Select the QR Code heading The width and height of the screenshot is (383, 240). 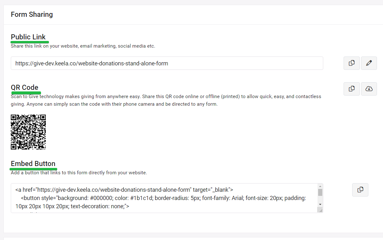point(24,88)
